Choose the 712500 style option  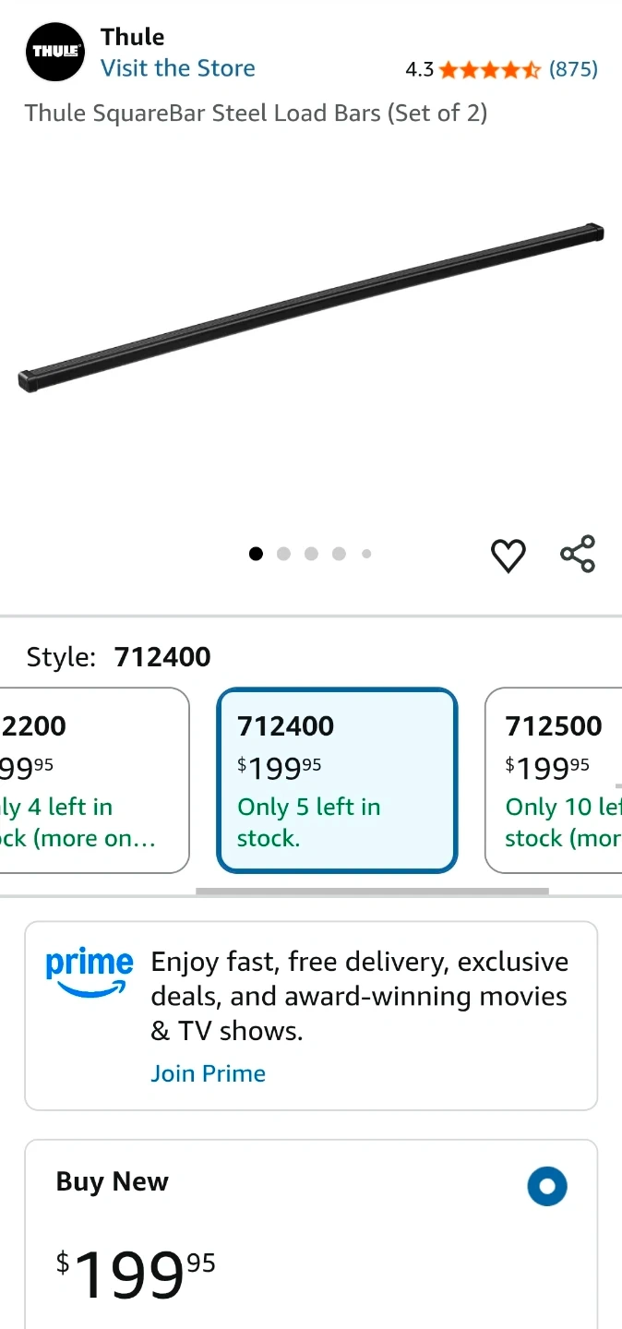554,780
